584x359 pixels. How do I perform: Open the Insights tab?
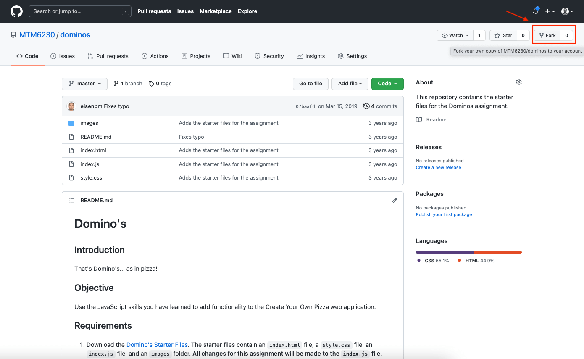tap(310, 56)
